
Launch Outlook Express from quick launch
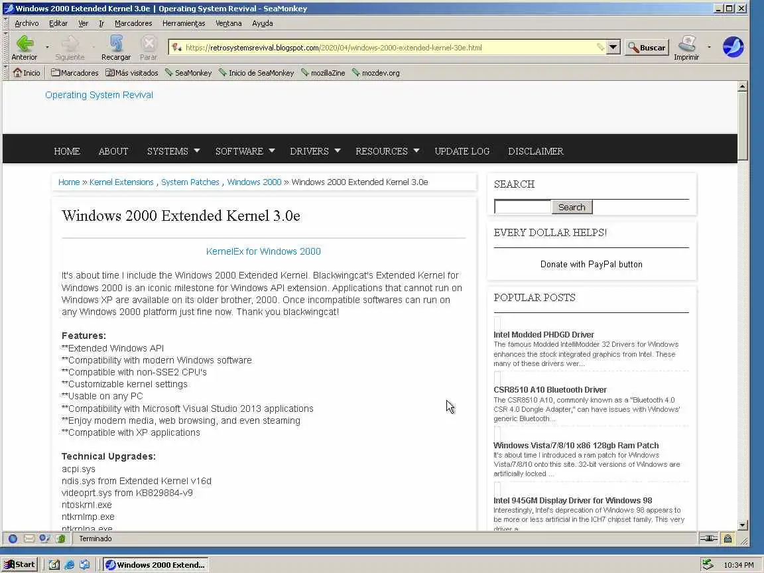[x=85, y=565]
